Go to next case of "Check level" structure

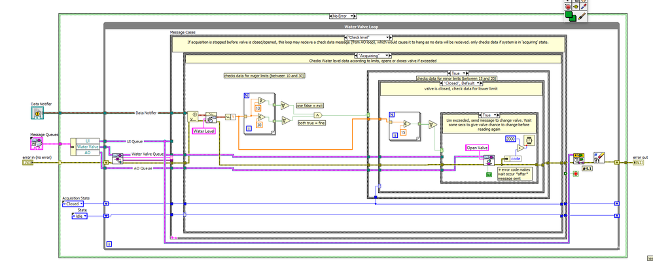tap(389, 37)
